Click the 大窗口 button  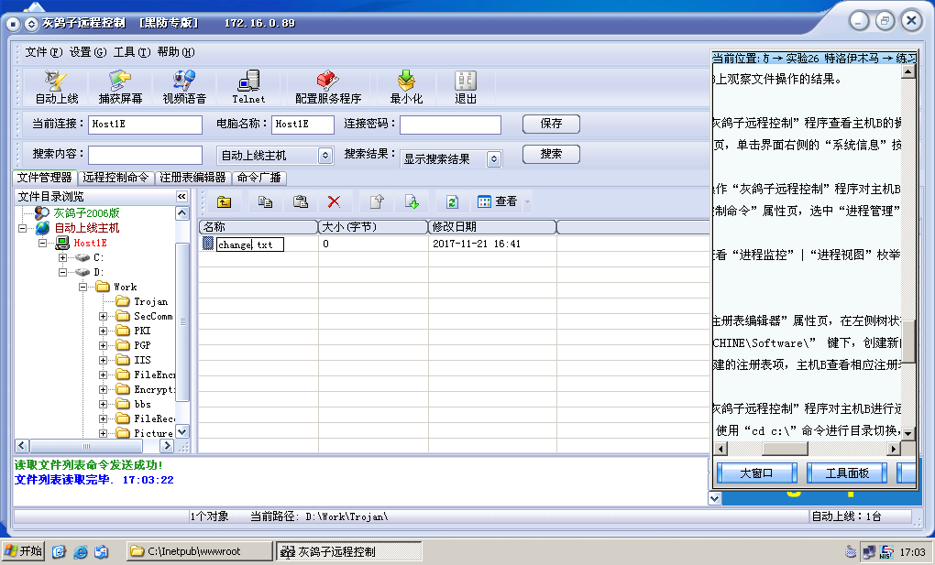756,473
